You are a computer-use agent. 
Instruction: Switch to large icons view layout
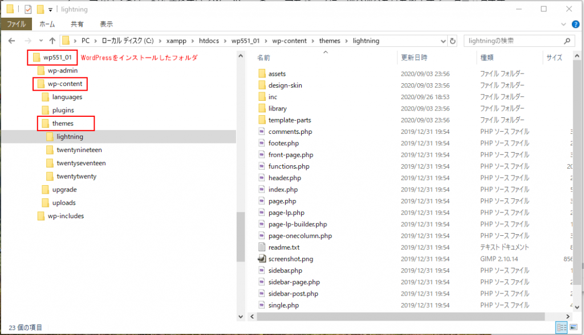573,328
